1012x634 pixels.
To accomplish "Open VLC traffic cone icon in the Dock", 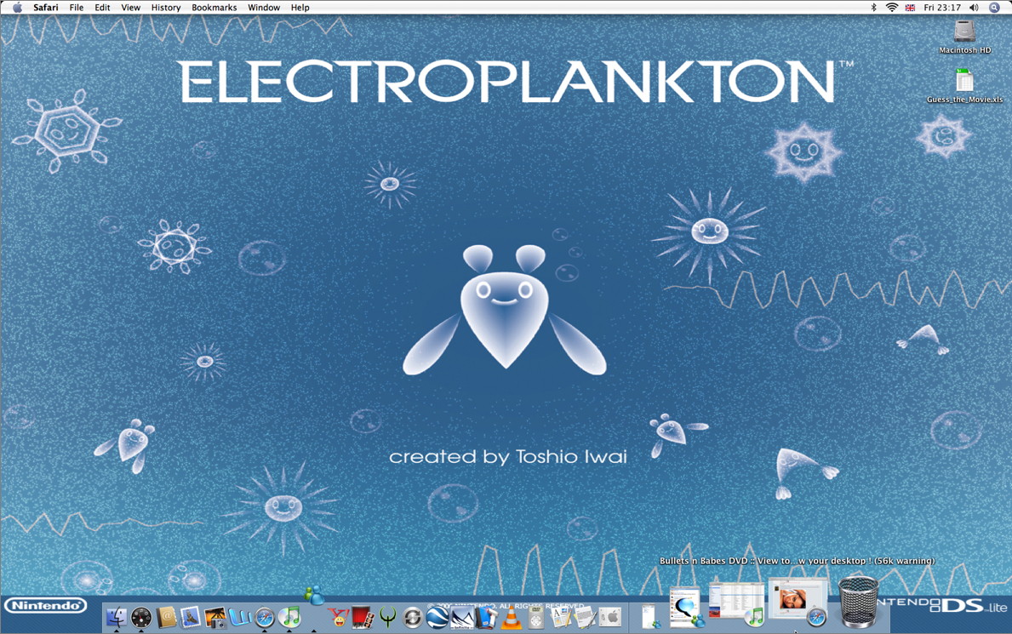I will pyautogui.click(x=512, y=617).
